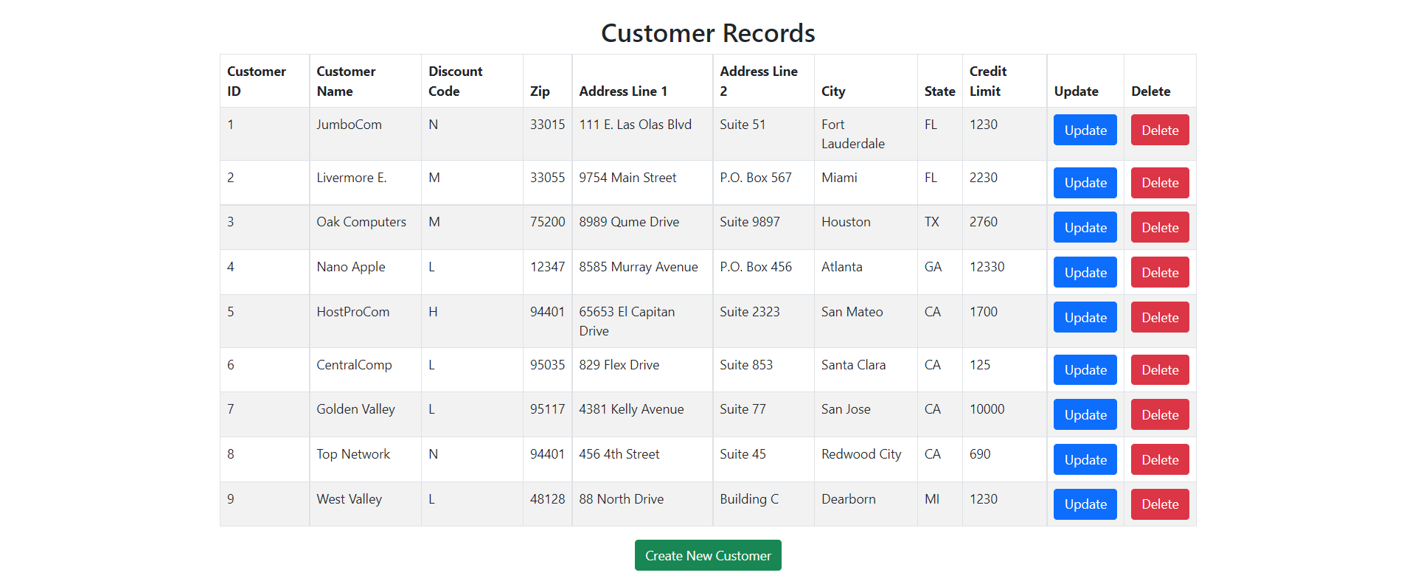Remove Oak Computers with Delete button
The height and width of the screenshot is (581, 1415).
(x=1159, y=227)
